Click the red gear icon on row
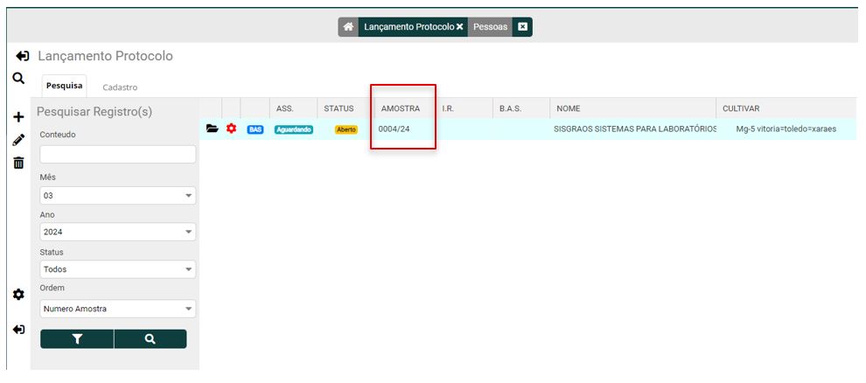This screenshot has width=866, height=383. point(232,129)
